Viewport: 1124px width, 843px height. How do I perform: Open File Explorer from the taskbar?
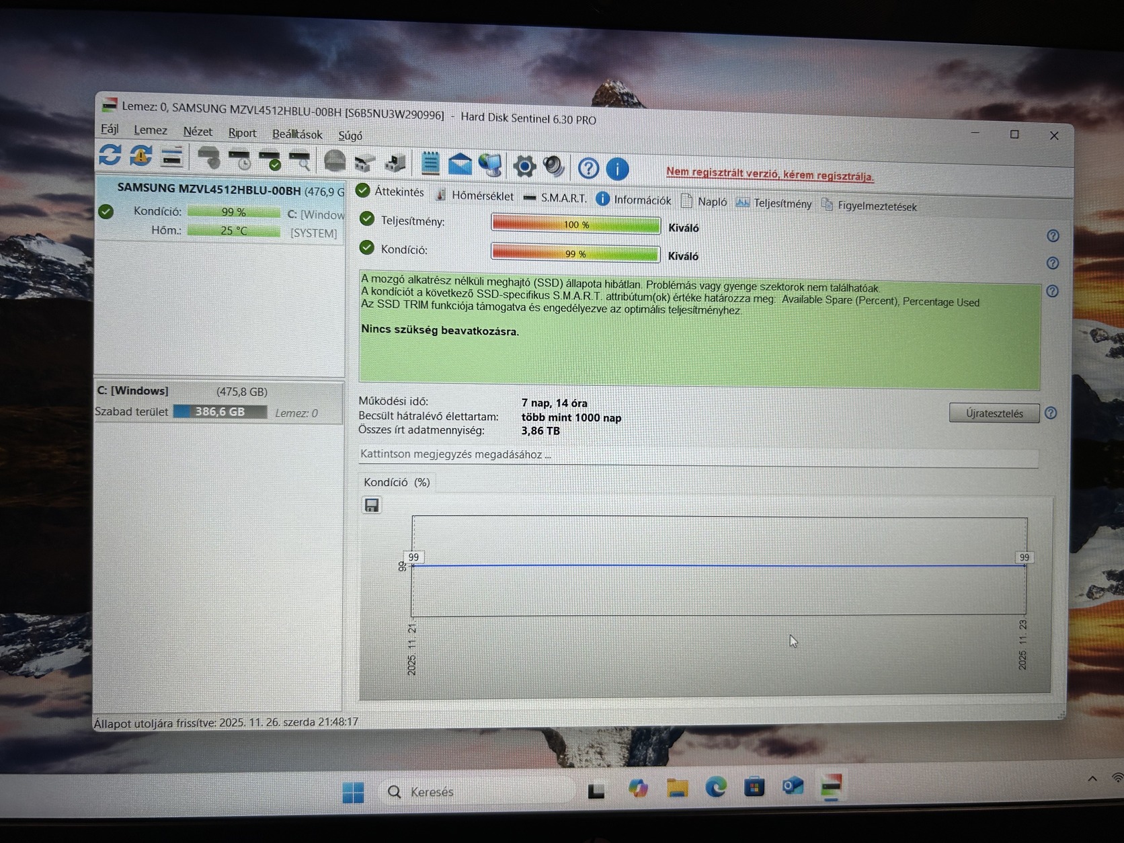point(677,787)
